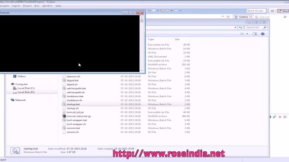
Task: Select the digest.bat file
Action: [x=73, y=81]
